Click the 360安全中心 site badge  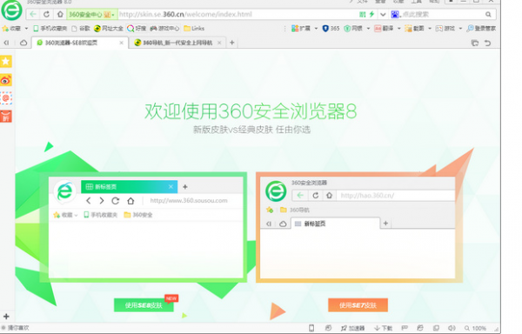click(x=91, y=15)
